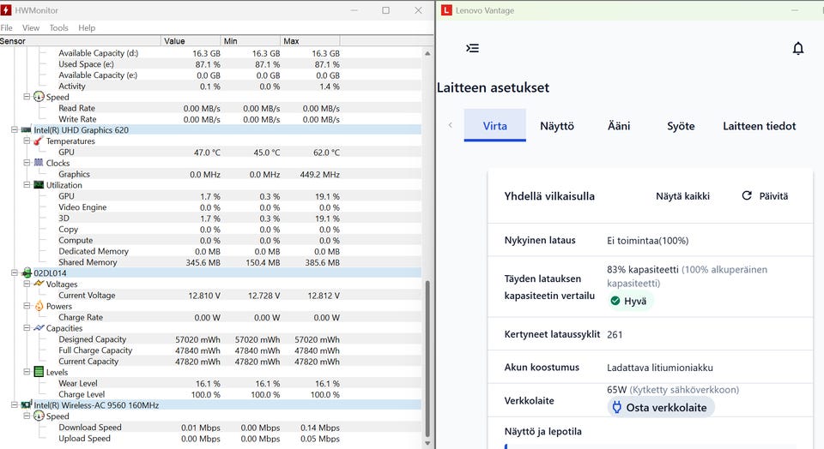Viewport: 824px width, 449px height.
Task: Click the '261' charge cycles value
Action: [615, 335]
